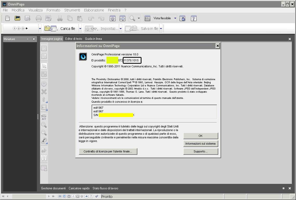Open the Elaborazione menu
This screenshot has height=200, width=296.
pos(94,10)
